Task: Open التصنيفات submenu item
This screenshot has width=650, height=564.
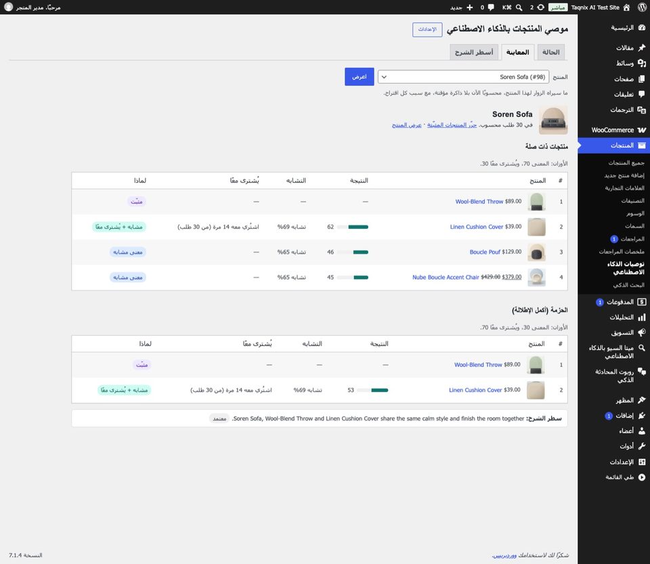Action: tap(632, 201)
